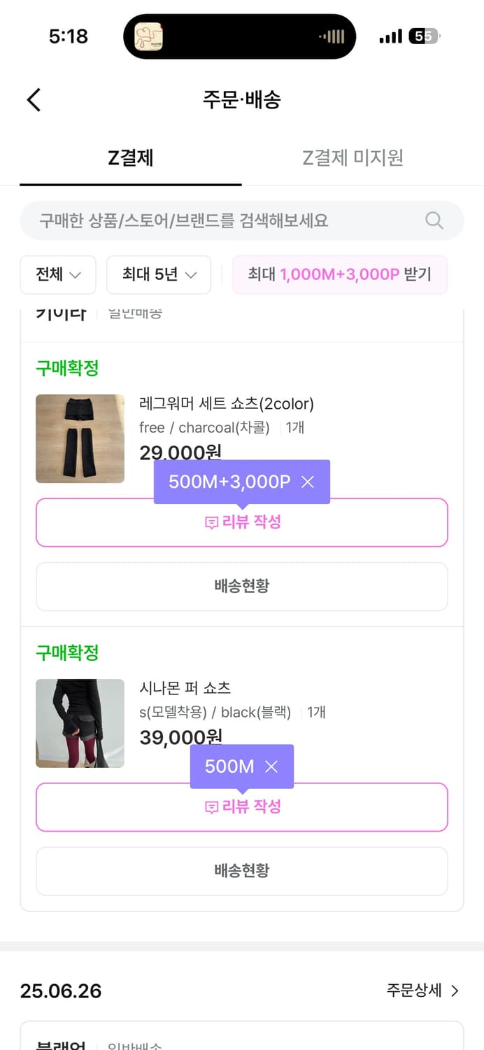Open the 최대 5년 period dropdown
Screen dimensions: 484x1050
158,274
